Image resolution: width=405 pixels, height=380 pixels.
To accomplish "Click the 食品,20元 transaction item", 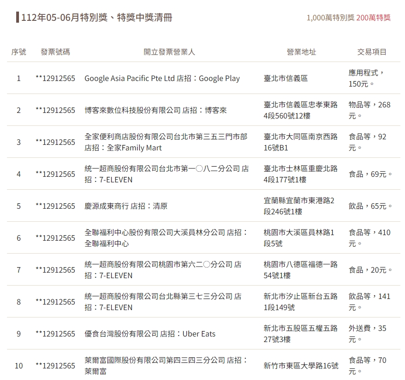I will 370,270.
